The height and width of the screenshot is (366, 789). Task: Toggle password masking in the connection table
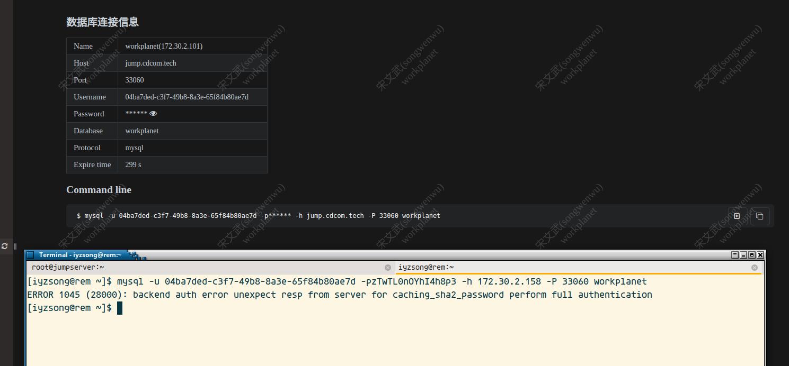pyautogui.click(x=153, y=113)
